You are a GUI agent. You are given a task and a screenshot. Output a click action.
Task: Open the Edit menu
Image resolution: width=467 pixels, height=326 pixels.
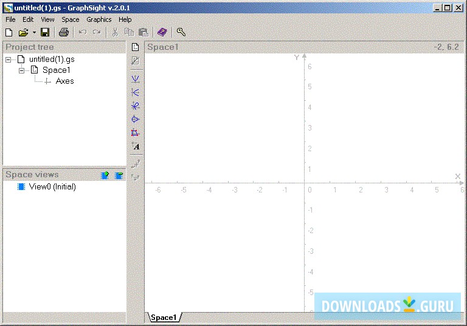click(x=28, y=19)
